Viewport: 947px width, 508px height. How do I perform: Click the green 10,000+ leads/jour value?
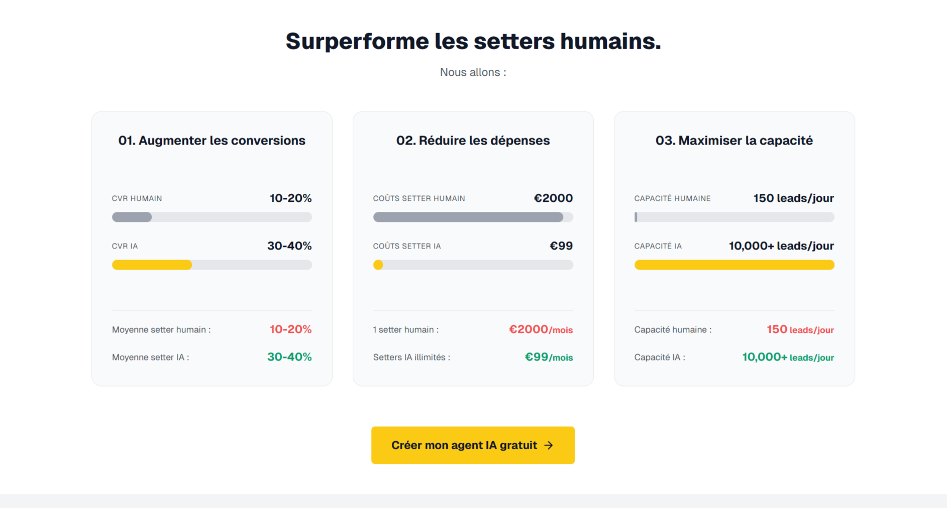click(788, 357)
